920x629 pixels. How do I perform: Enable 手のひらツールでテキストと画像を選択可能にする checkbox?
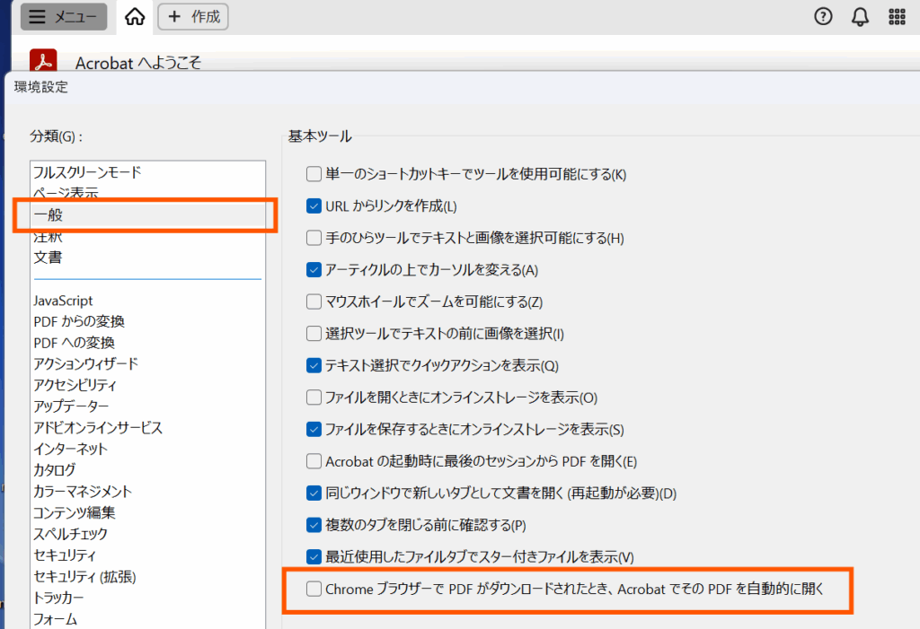click(x=314, y=238)
